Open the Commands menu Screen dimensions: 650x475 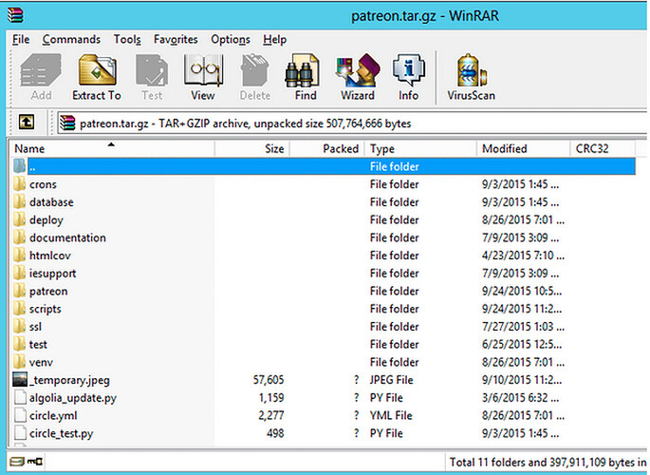(71, 39)
